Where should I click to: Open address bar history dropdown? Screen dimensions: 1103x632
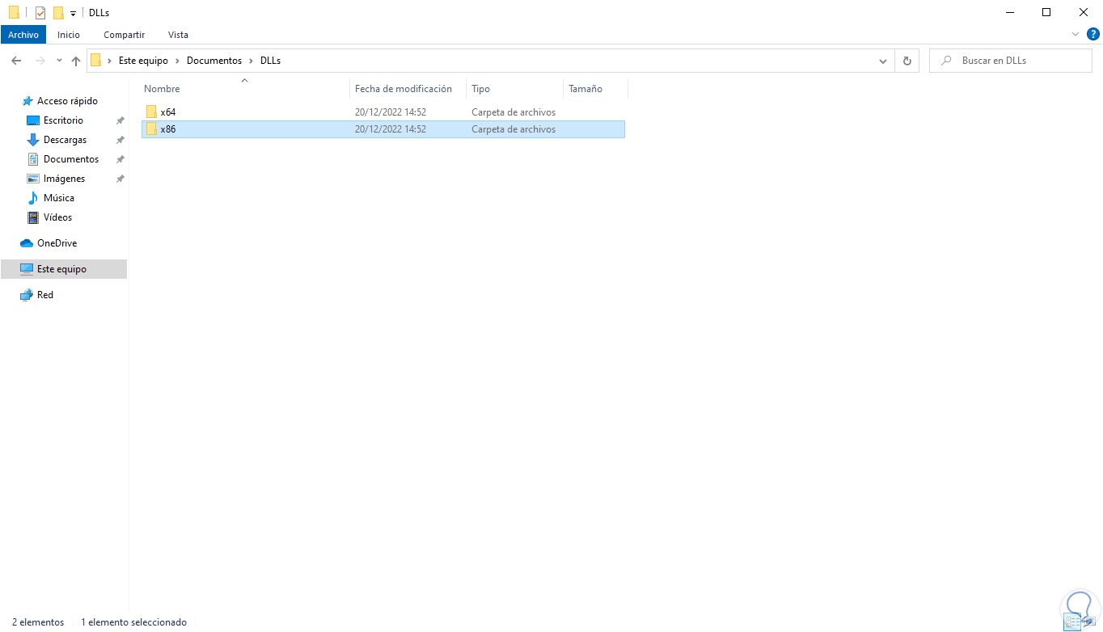tap(883, 61)
